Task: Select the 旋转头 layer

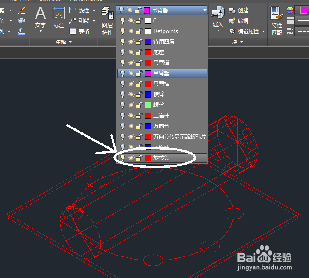Action: tap(162, 158)
